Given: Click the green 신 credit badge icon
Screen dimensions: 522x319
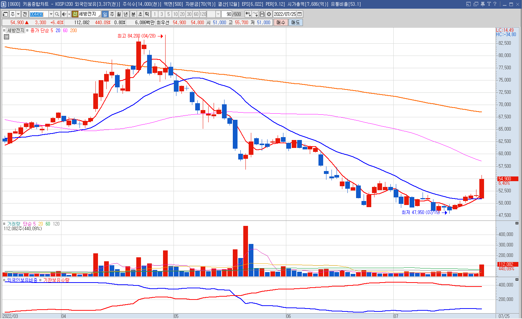Looking at the screenshot, I should [75, 14].
